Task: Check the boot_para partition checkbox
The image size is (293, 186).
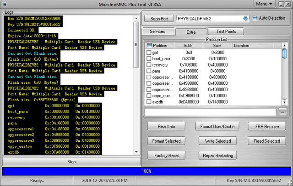Action: [149, 59]
